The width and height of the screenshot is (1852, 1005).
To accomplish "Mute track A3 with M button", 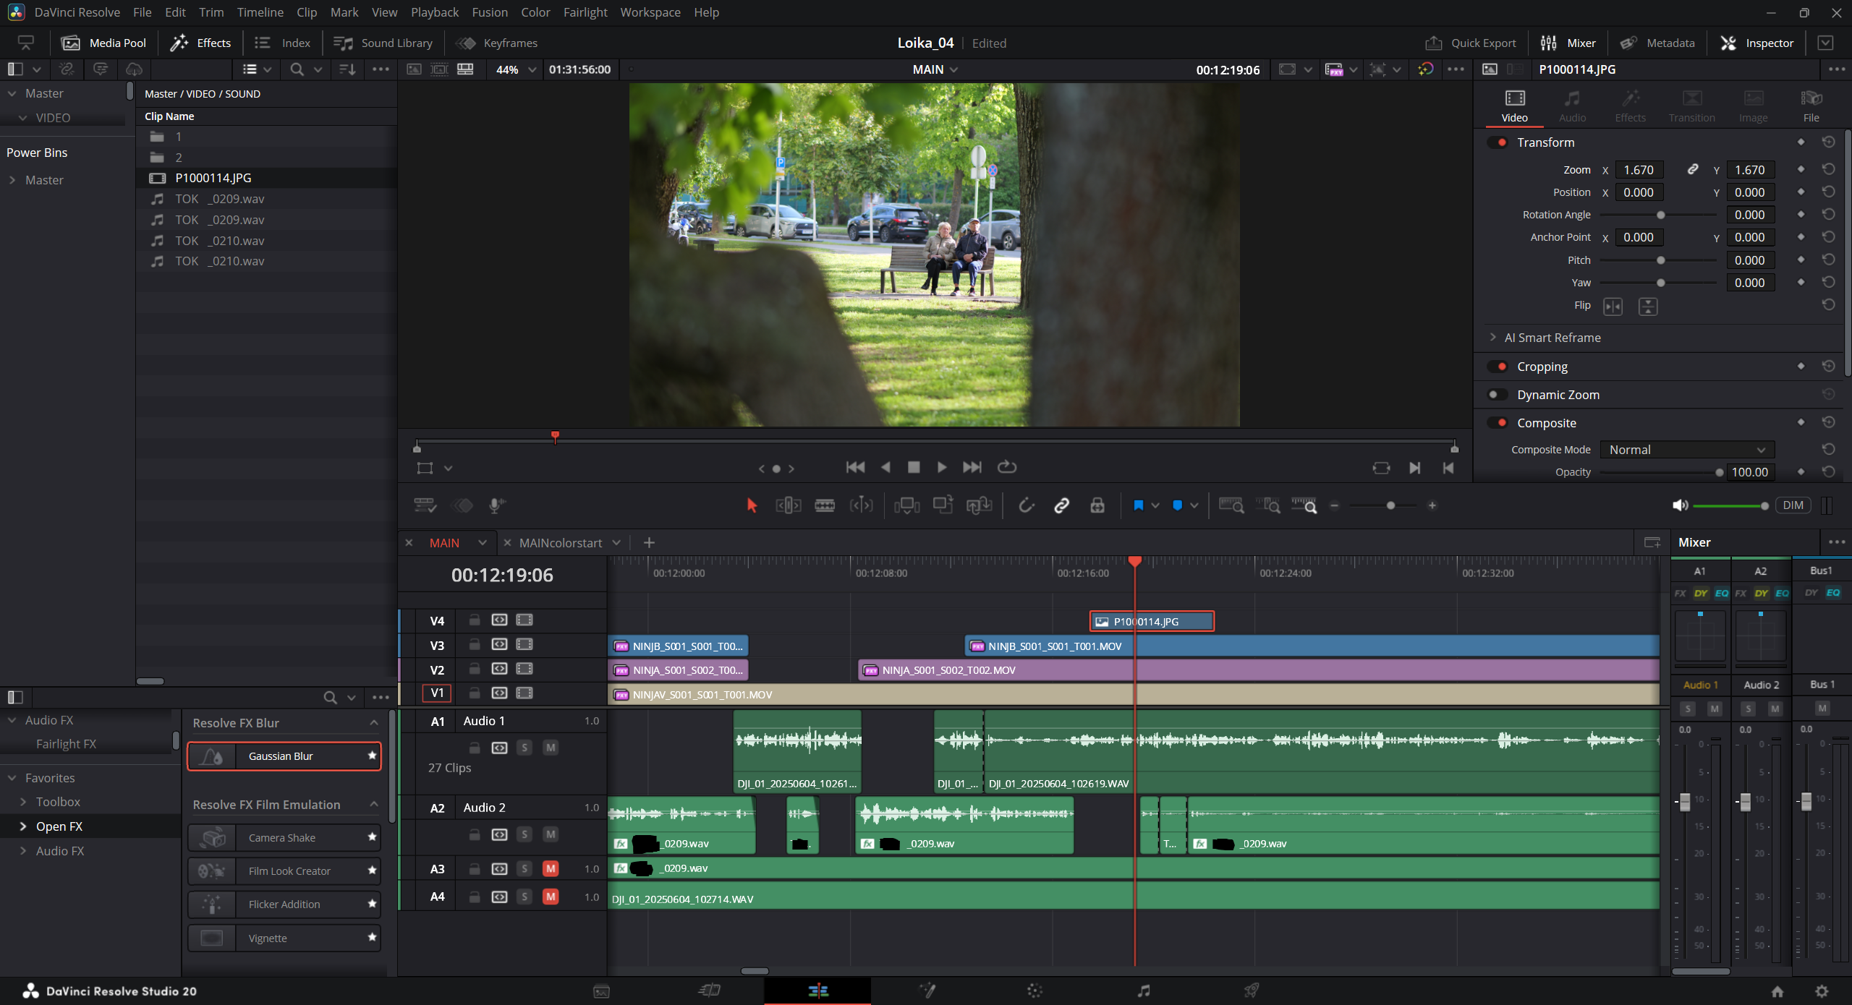I will point(551,868).
